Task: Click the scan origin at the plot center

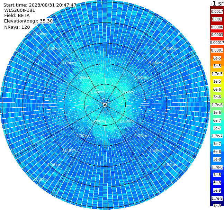Action: (x=105, y=105)
